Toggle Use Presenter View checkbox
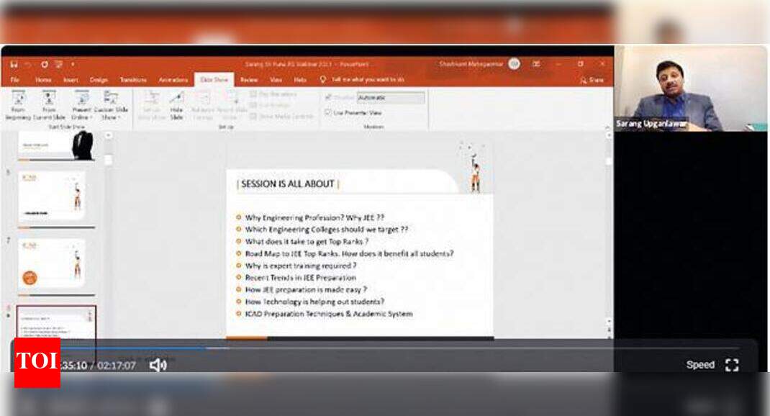Viewport: 770px width, 416px height. (x=328, y=112)
